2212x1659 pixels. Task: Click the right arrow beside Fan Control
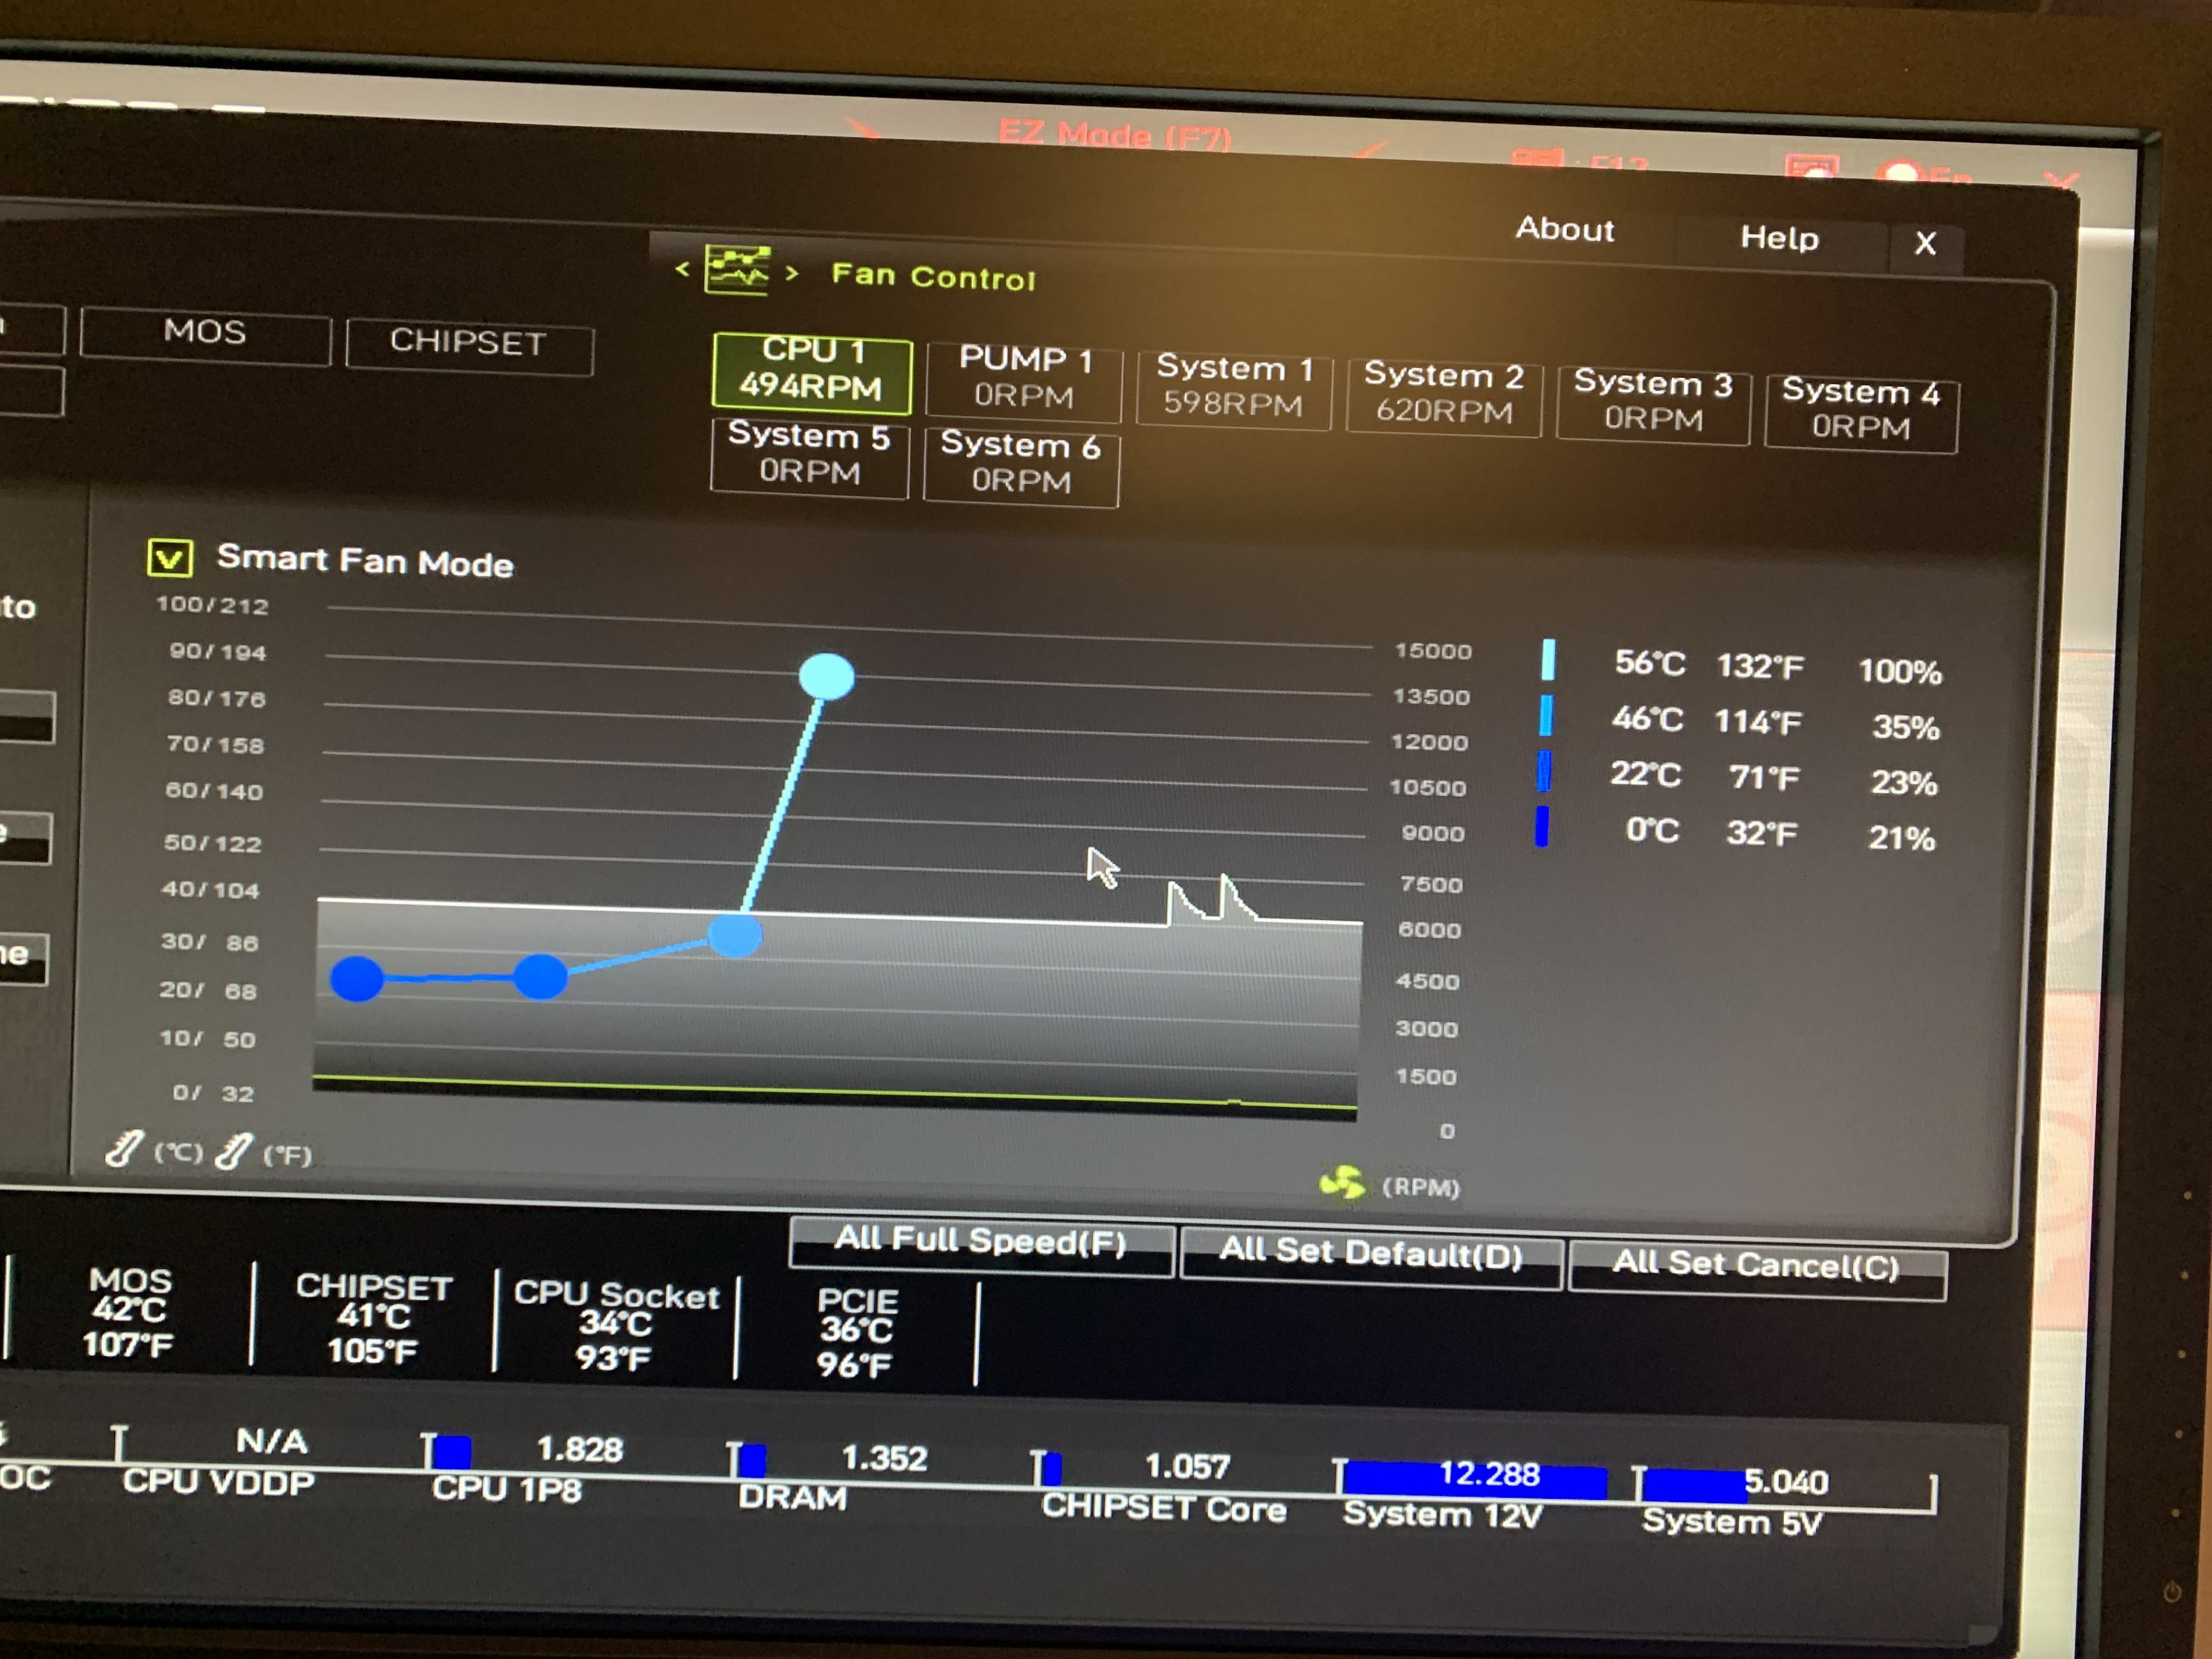[x=792, y=273]
